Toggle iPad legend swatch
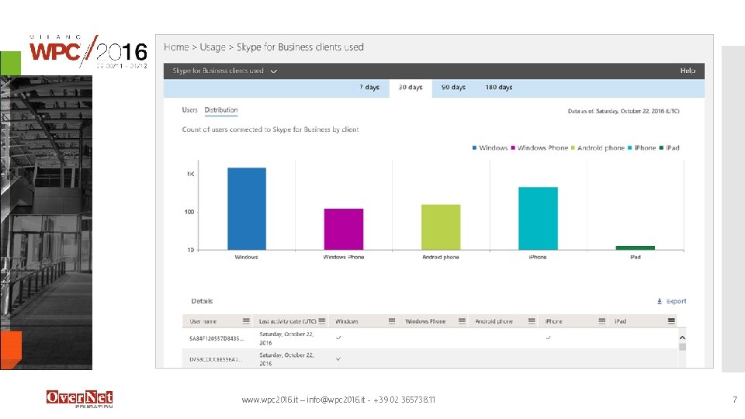The height and width of the screenshot is (419, 745). click(x=661, y=147)
